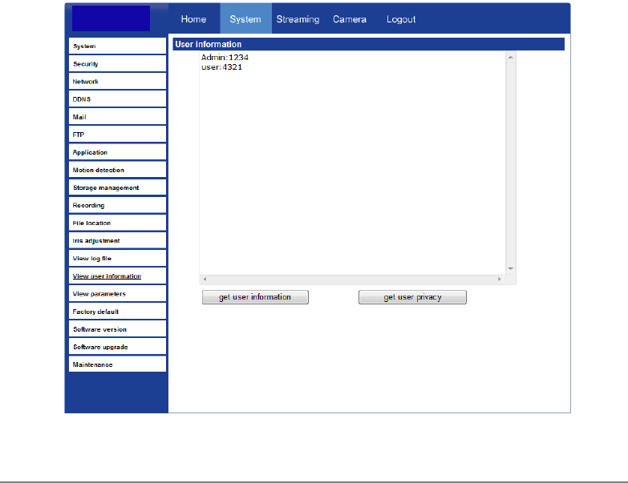The width and height of the screenshot is (628, 483).
Task: Click inside the user information text area
Action: coord(352,163)
